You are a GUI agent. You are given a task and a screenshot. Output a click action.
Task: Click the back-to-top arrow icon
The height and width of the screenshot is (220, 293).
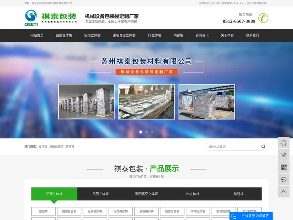(284, 191)
